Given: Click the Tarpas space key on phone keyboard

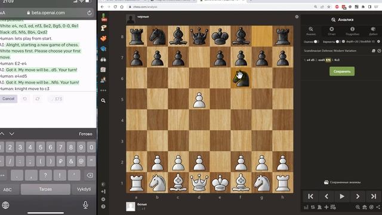Looking at the screenshot, I should coord(45,189).
